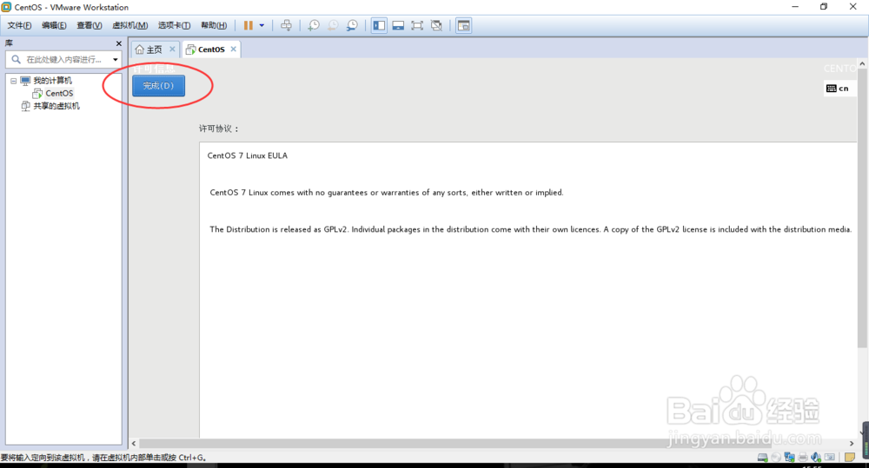
Task: Open the 文件(F) menu
Action: tap(19, 25)
